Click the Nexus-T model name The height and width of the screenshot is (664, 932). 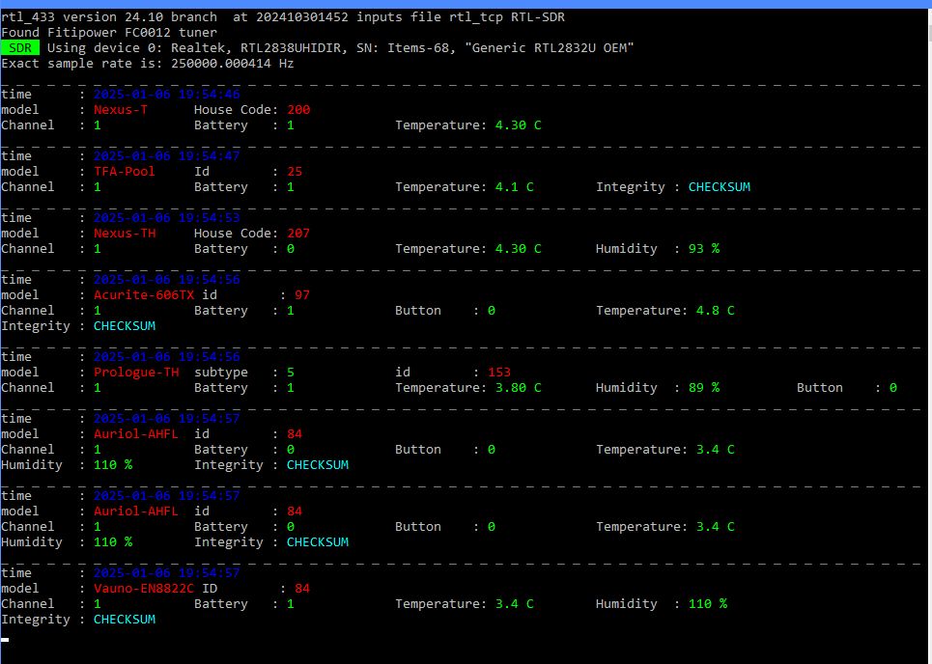120,110
